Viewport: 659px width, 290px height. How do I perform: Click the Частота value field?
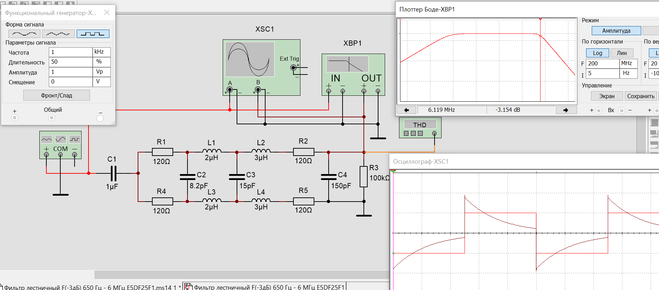click(71, 52)
